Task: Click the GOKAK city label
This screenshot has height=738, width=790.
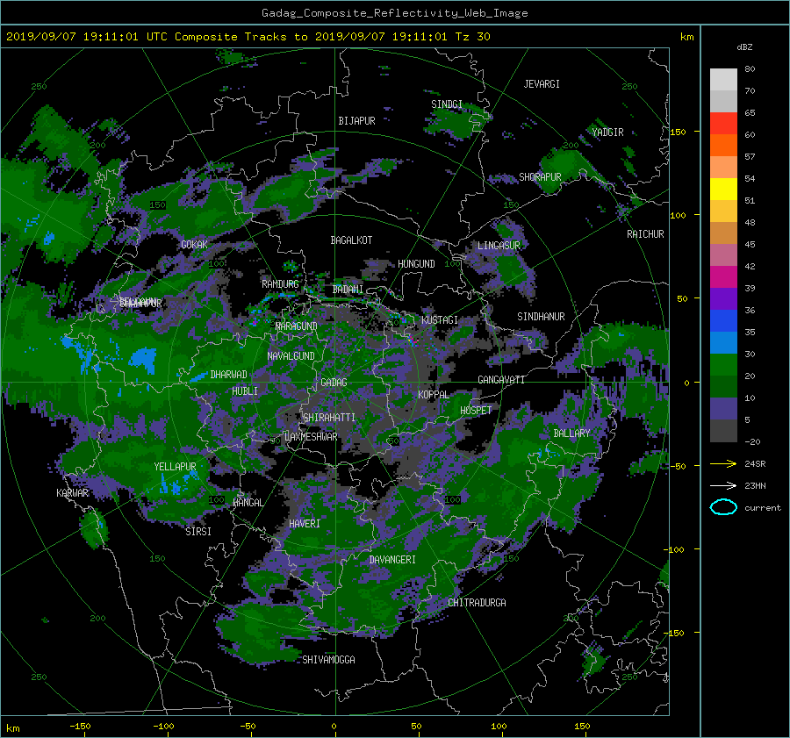Action: (195, 245)
